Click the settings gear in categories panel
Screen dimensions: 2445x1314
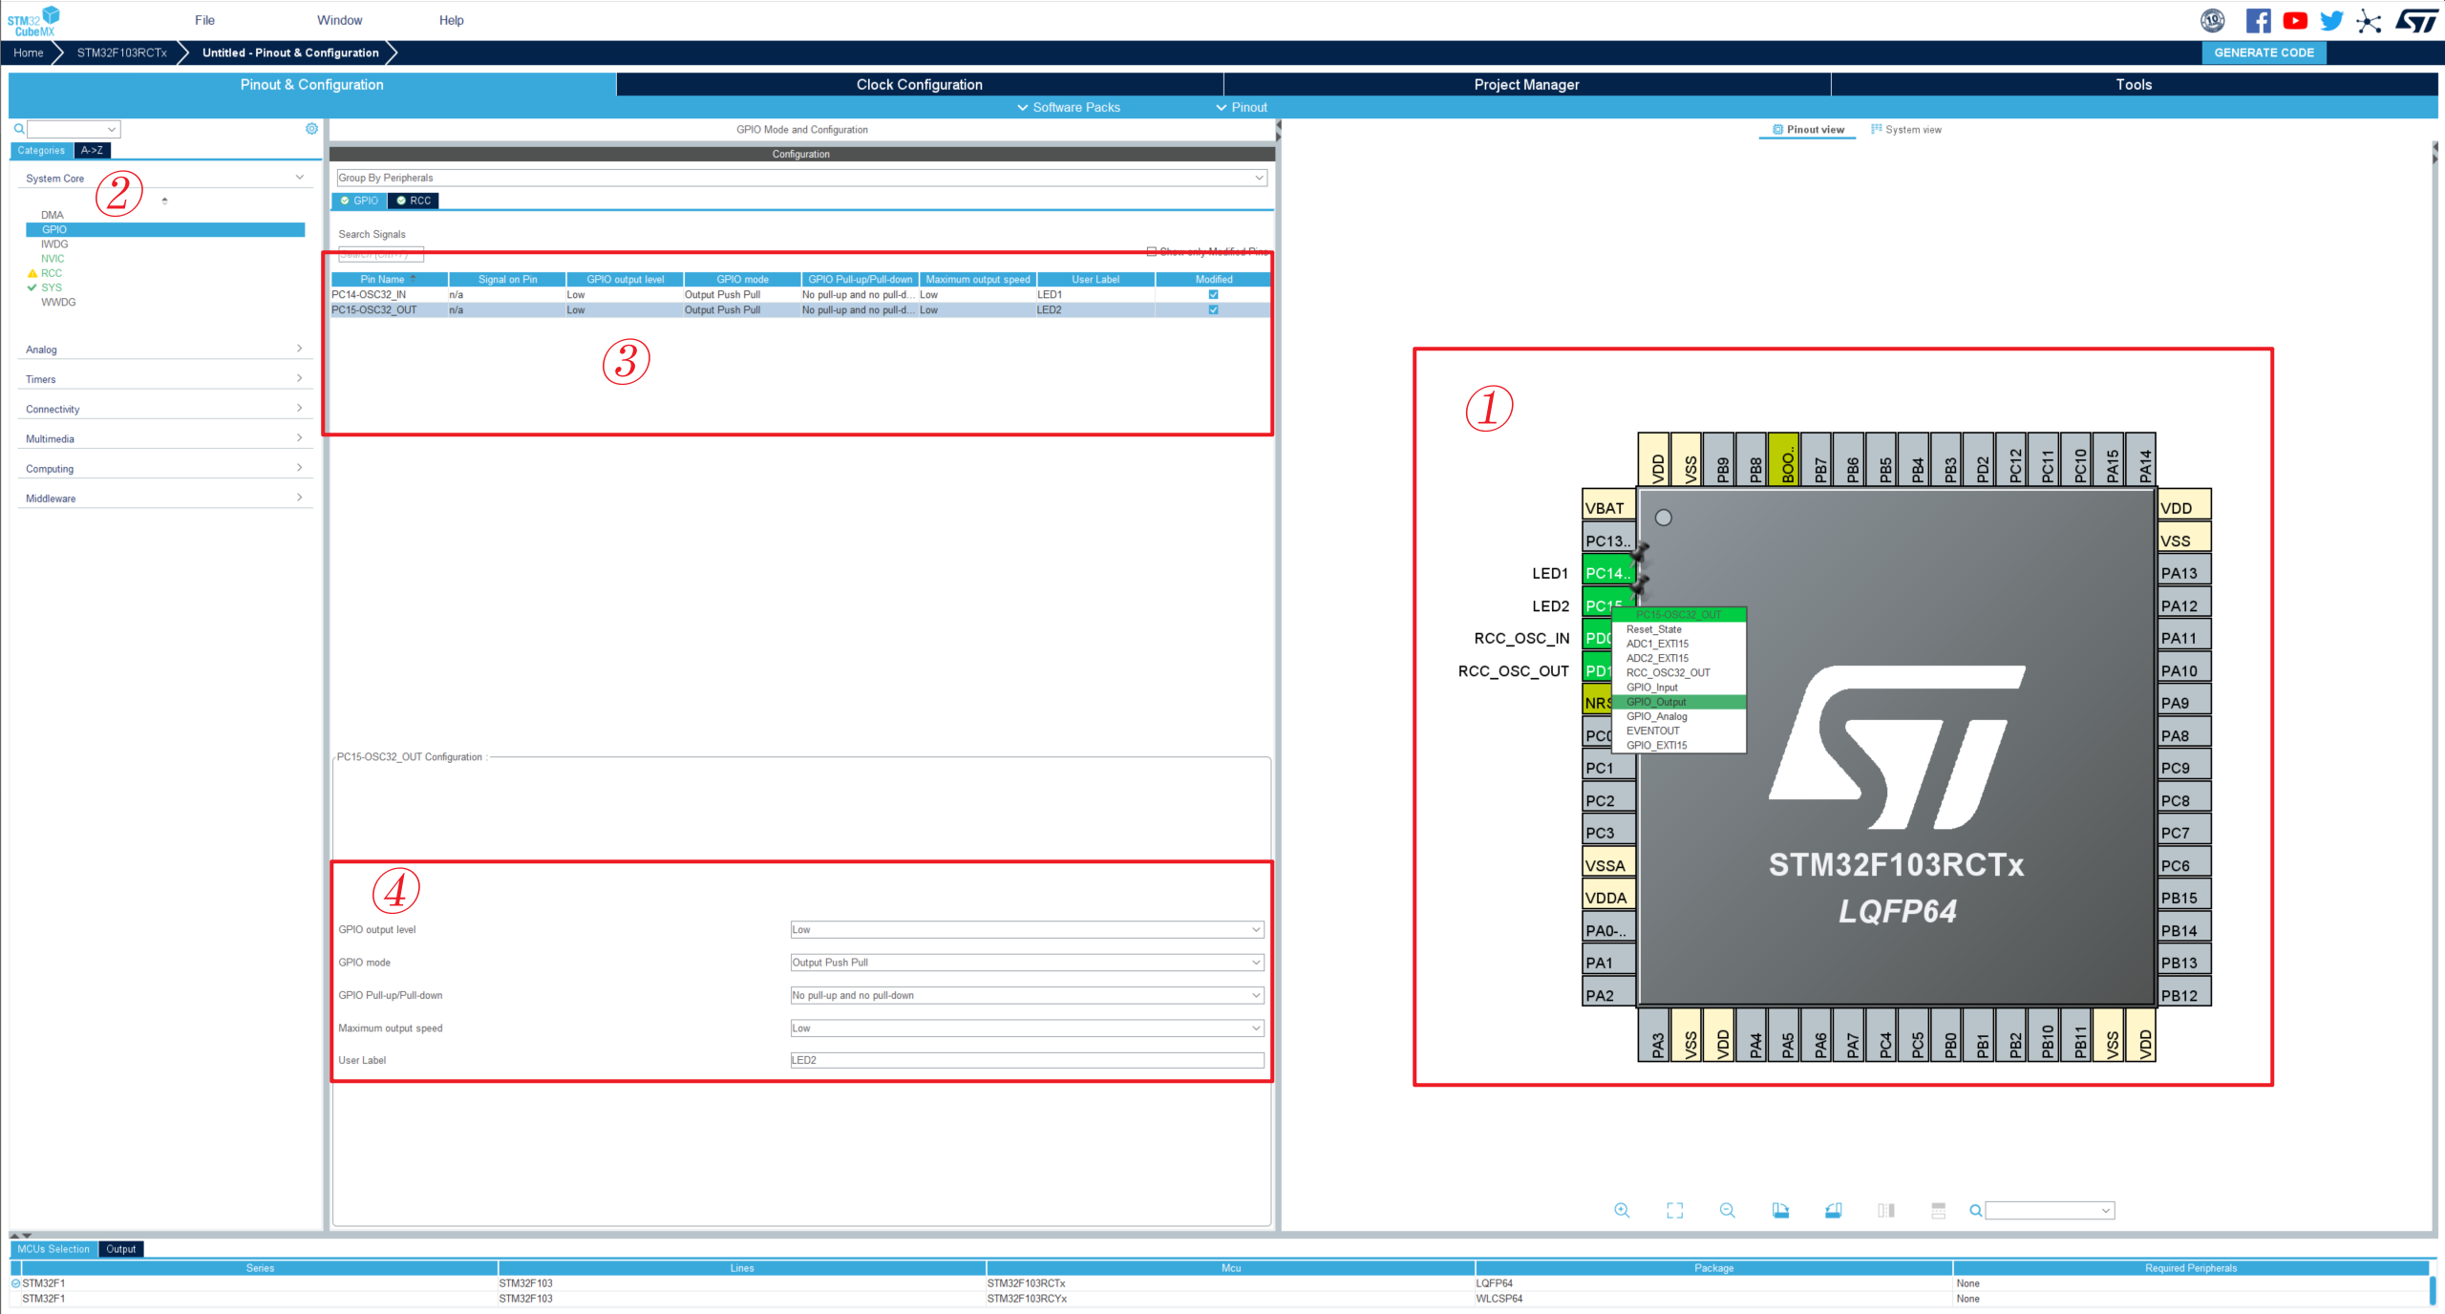click(x=311, y=128)
